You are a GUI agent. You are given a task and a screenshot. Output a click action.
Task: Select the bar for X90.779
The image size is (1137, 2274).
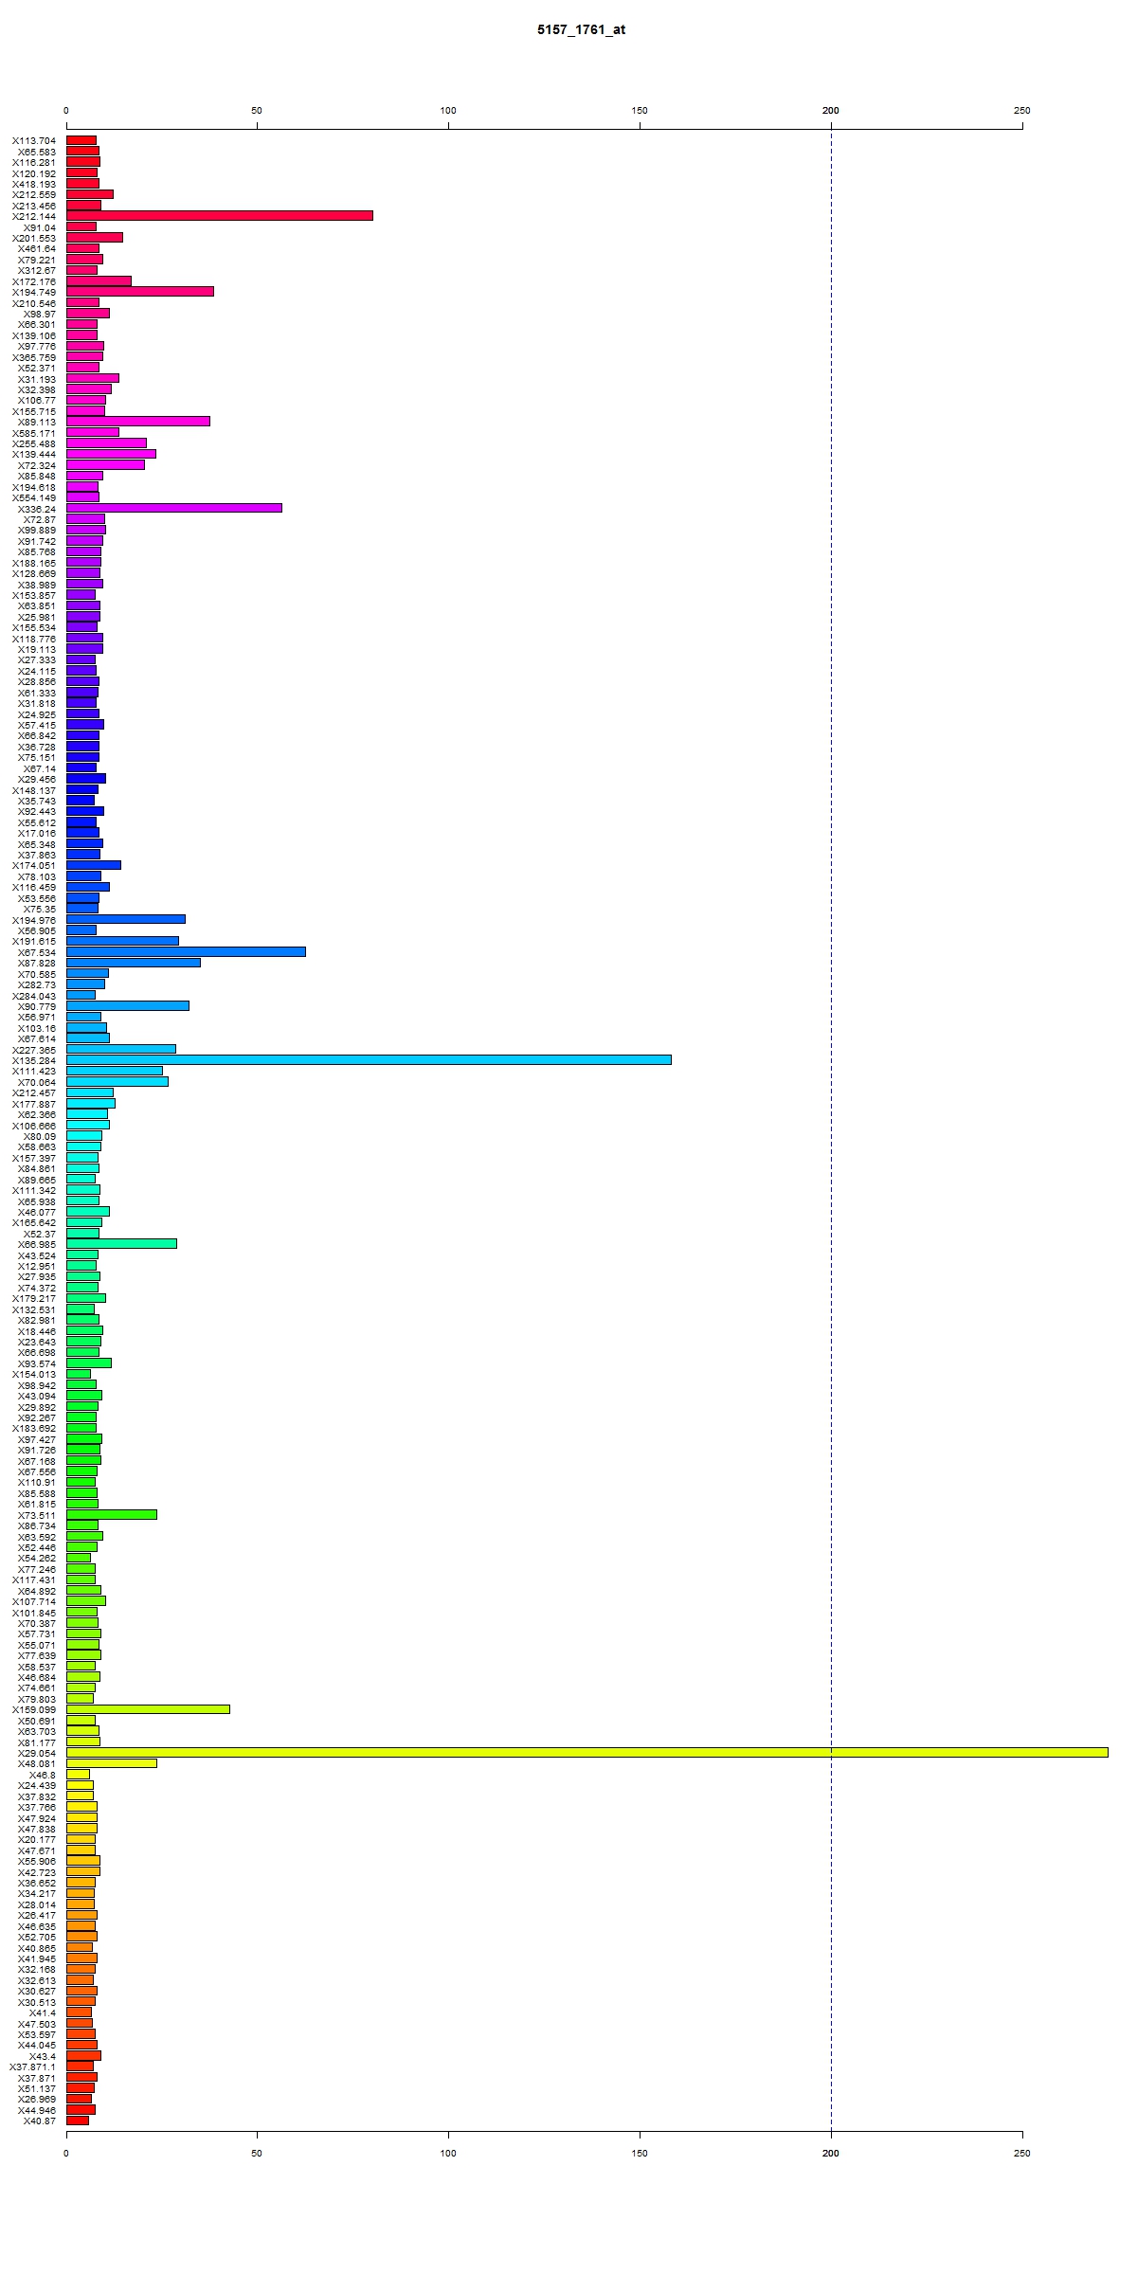coord(128,1005)
